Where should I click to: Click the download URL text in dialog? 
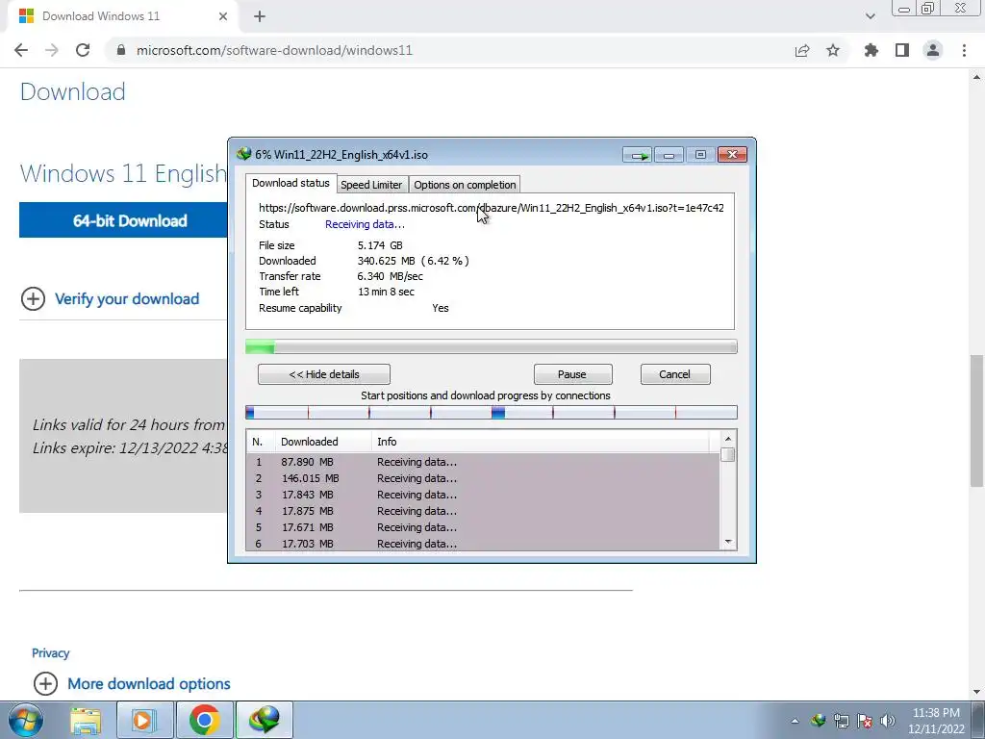pyautogui.click(x=492, y=208)
